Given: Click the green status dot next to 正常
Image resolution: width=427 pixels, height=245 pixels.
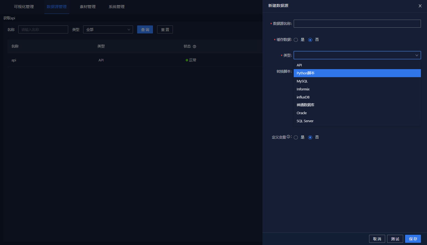Looking at the screenshot, I should 187,60.
